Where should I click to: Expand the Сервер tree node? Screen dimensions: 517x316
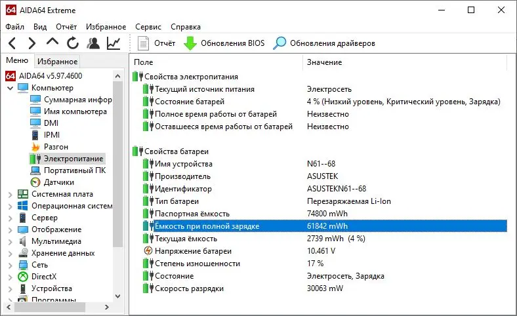pyautogui.click(x=10, y=218)
